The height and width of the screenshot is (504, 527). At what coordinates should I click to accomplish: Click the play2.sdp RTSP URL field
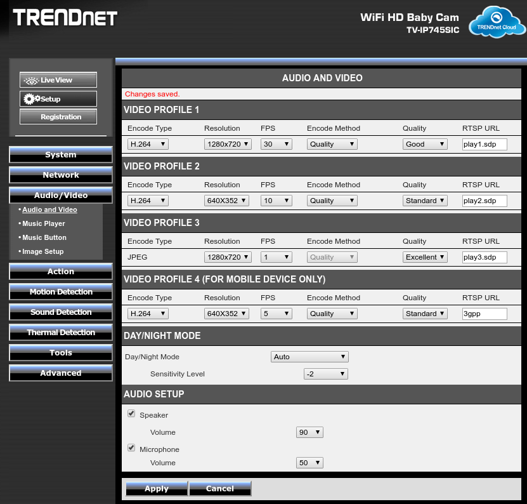(x=485, y=201)
